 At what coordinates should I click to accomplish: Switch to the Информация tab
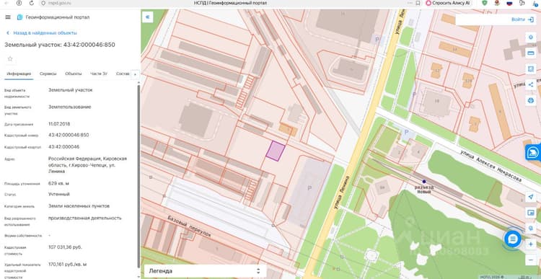[x=19, y=74]
